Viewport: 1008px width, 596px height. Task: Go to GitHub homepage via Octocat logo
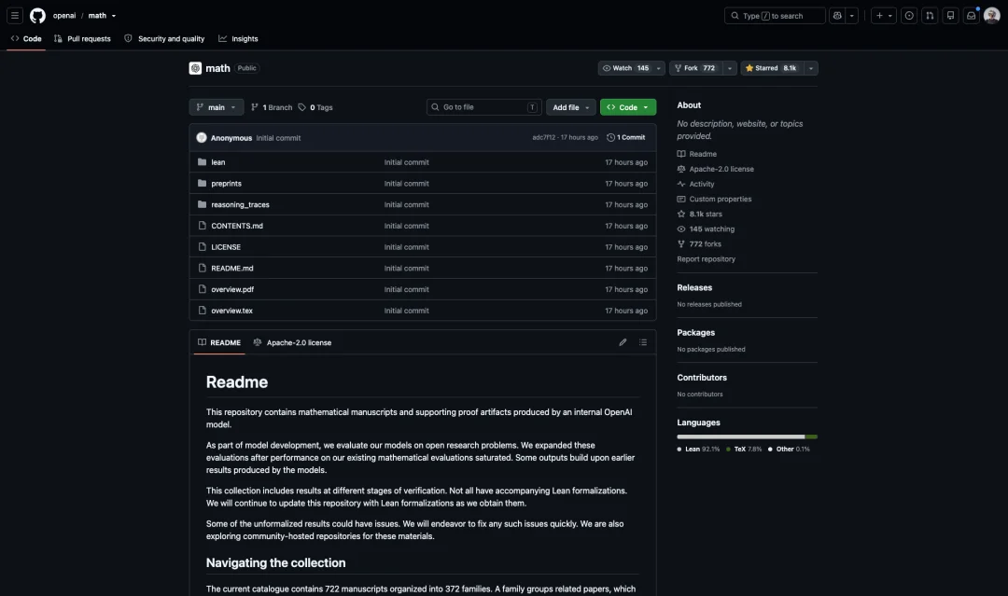coord(38,16)
